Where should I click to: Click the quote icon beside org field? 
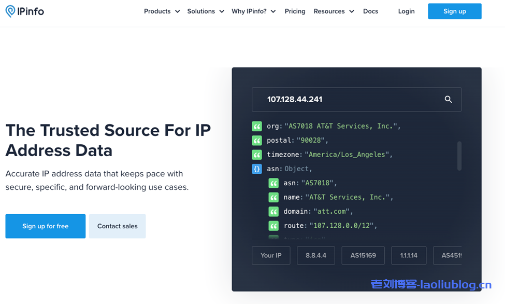tap(257, 126)
